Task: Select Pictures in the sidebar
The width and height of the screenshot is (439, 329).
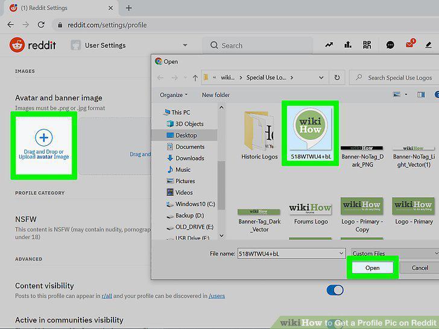Action: coord(181,181)
